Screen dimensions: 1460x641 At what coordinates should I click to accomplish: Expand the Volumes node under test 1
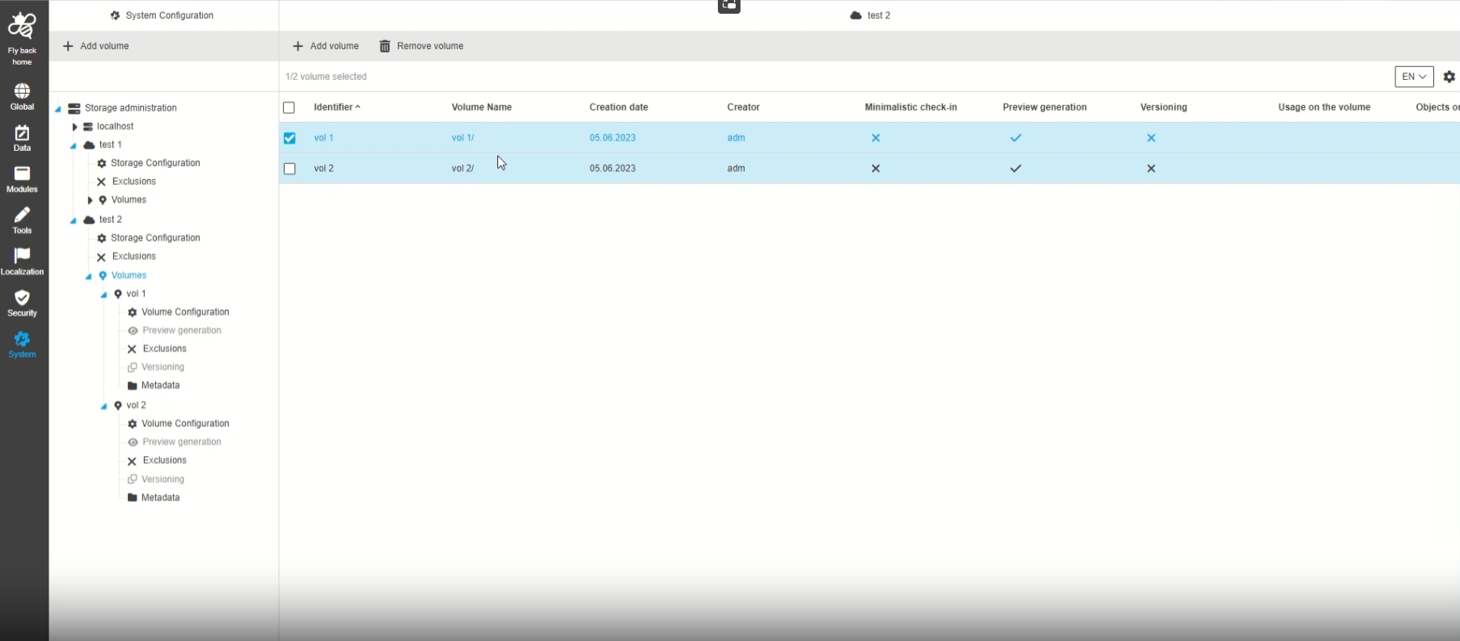[90, 200]
